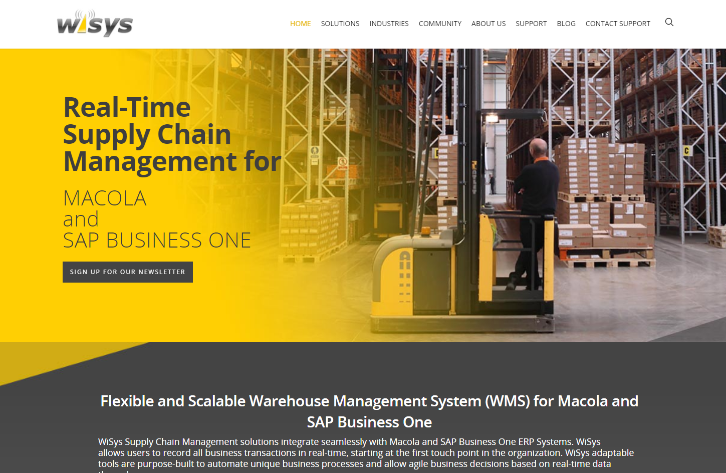Image resolution: width=726 pixels, height=473 pixels.
Task: Click Sign Up For Our Newsletter button
Action: pos(128,272)
